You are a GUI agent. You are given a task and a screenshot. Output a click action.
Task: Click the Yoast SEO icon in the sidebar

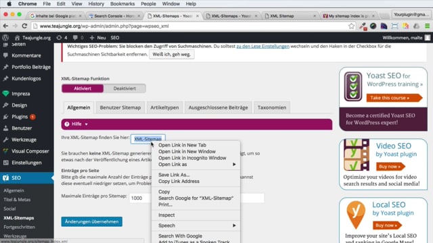tap(5, 178)
